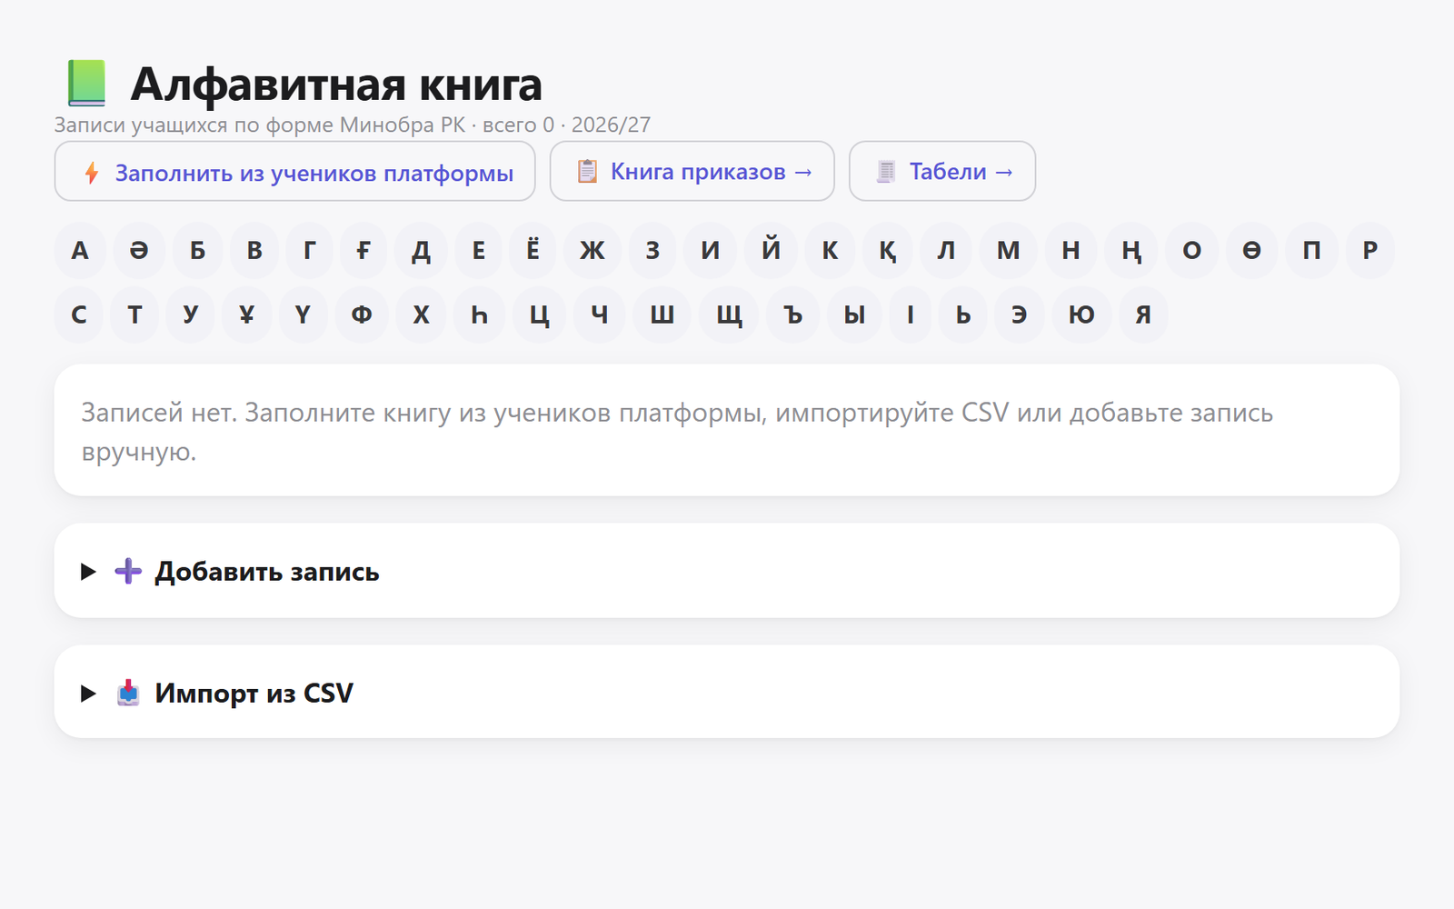Choose Kazakh letter Ғ

tap(363, 250)
